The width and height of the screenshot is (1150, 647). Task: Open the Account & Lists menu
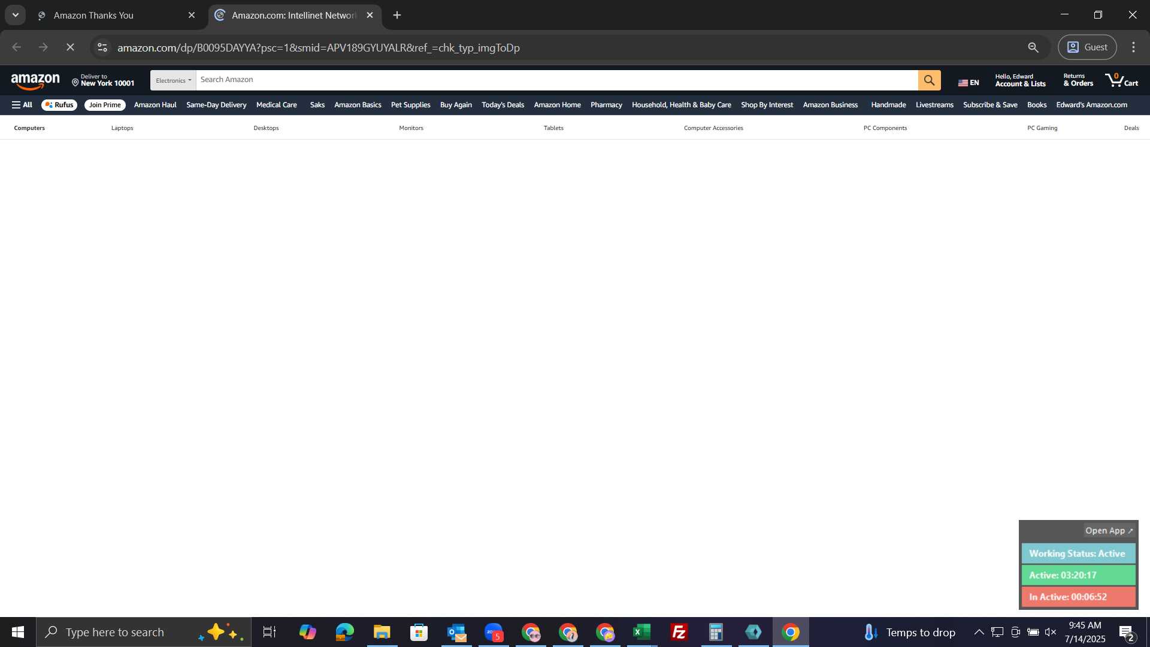click(x=1020, y=80)
